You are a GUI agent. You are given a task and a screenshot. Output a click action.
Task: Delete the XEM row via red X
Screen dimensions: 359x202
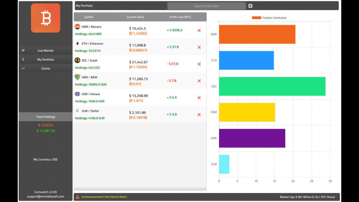(x=199, y=81)
